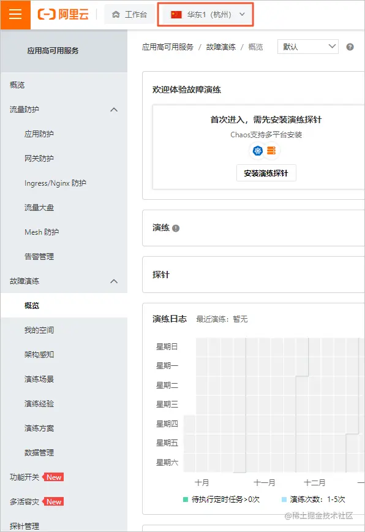Open the 华东1 (杭州) region selector

pos(205,15)
